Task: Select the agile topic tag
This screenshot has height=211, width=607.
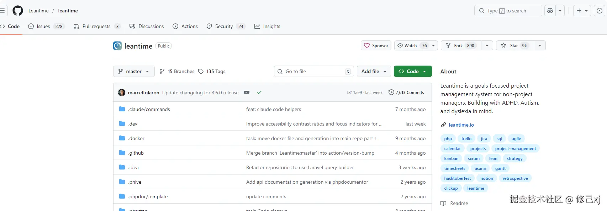Action: point(516,139)
